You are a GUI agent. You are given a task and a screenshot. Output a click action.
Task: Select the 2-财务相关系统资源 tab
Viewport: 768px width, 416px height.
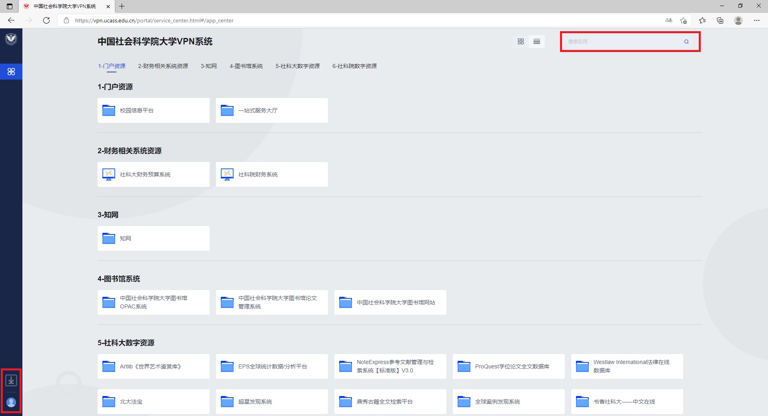point(163,66)
